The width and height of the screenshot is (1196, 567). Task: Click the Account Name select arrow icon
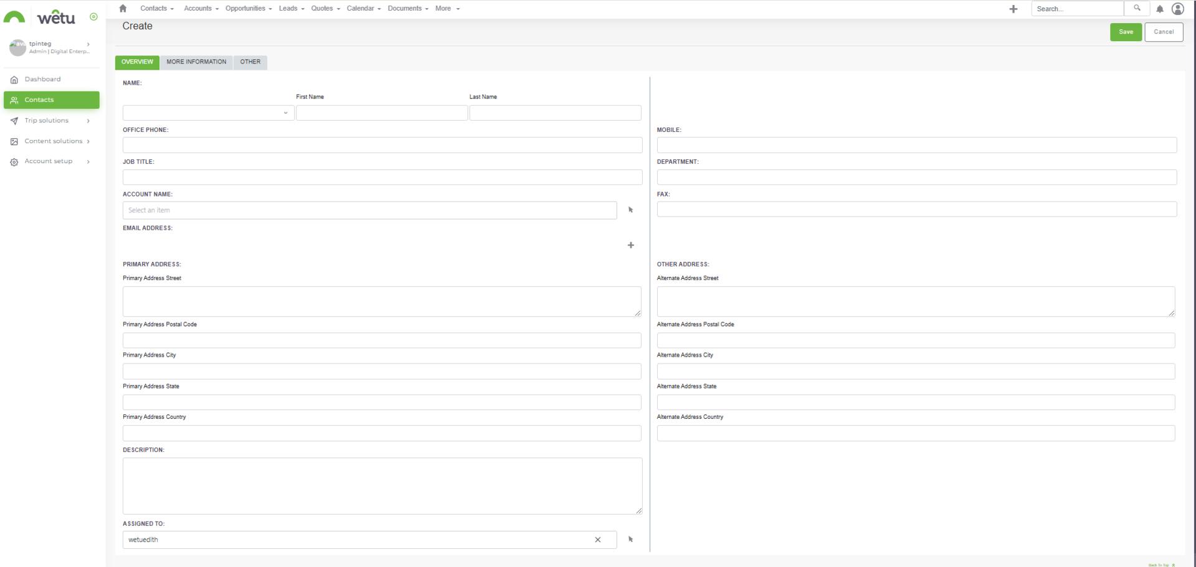point(630,210)
